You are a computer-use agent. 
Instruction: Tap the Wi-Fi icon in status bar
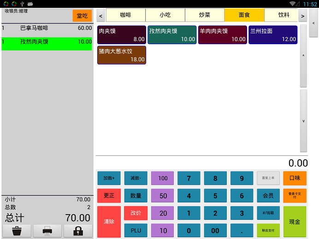pos(293,4)
